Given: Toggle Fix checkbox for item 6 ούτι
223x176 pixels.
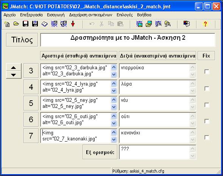Looking at the screenshot, I should [207, 121].
